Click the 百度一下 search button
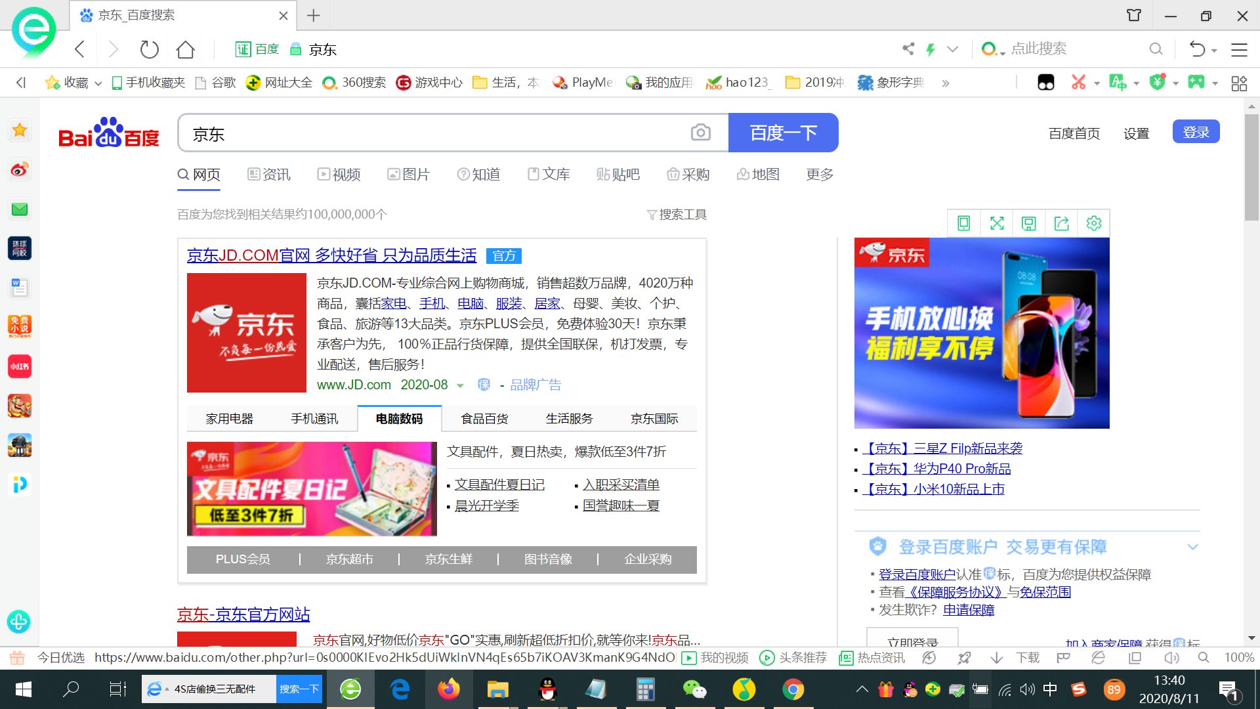Image resolution: width=1260 pixels, height=709 pixels. click(783, 133)
